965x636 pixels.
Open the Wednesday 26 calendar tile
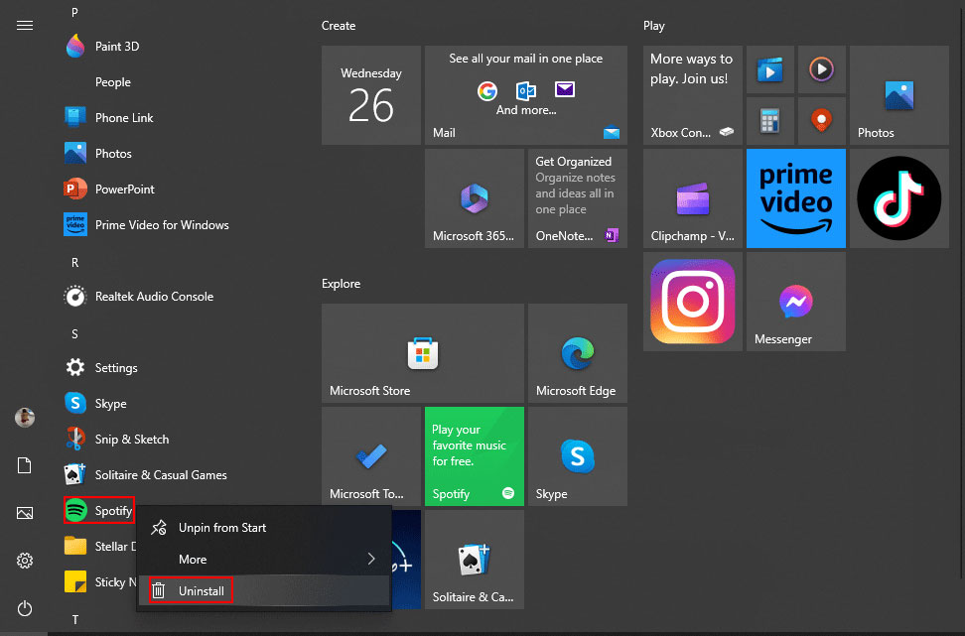pyautogui.click(x=371, y=95)
